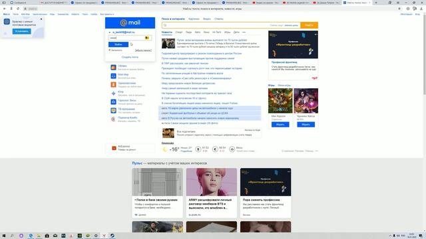Click the Создать почту link
The height and width of the screenshot is (239, 426).
(x=130, y=57)
